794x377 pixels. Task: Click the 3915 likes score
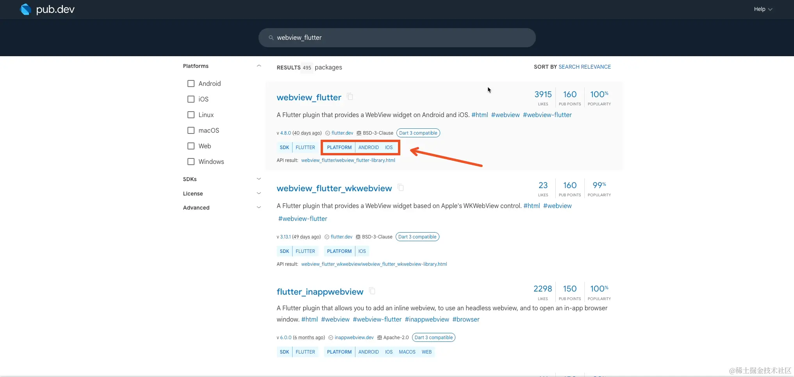(543, 94)
